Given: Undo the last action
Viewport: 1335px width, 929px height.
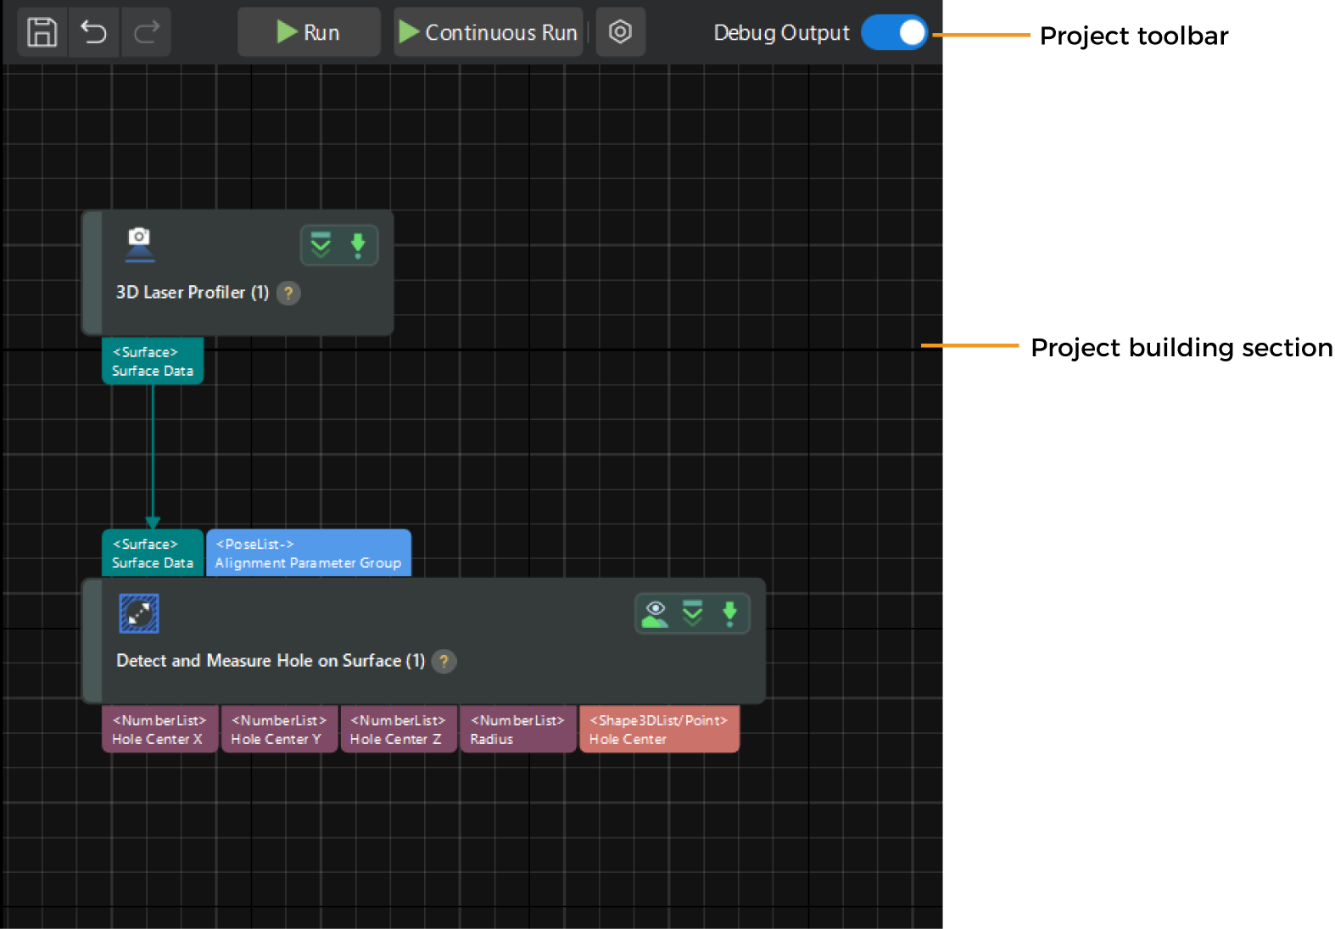Looking at the screenshot, I should pyautogui.click(x=94, y=32).
